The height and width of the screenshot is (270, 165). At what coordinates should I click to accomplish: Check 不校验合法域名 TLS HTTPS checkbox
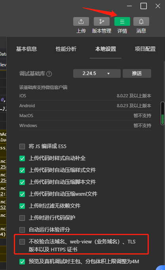(22, 242)
